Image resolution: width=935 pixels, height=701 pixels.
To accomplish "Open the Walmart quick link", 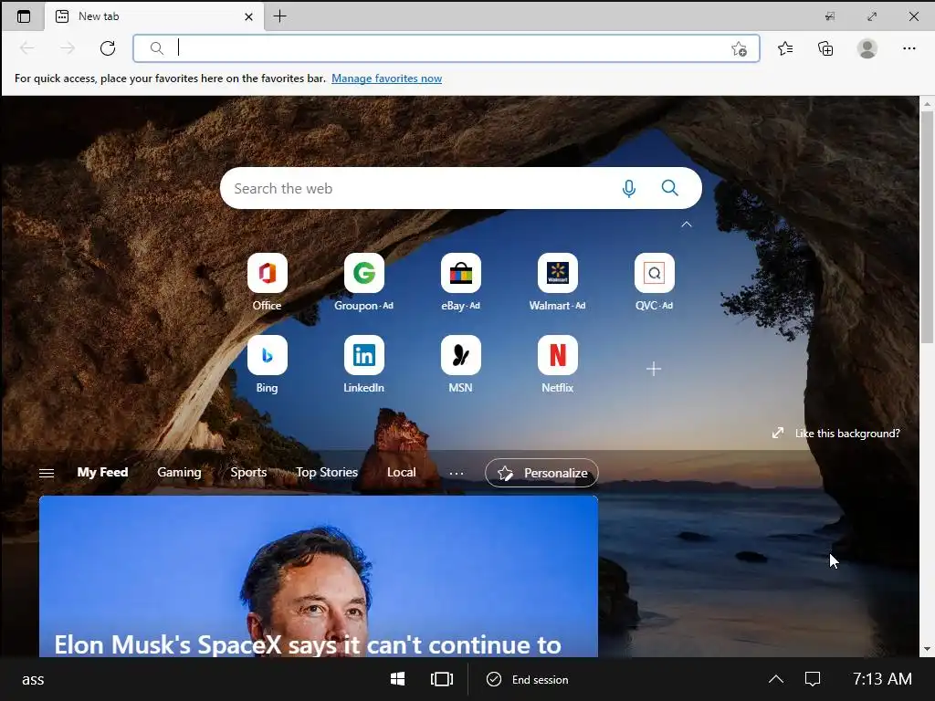I will coord(558,282).
